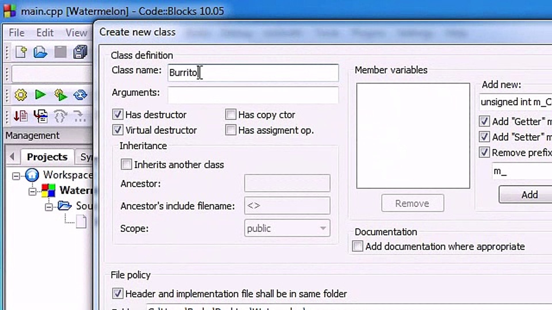Click the New file toolbar icon
Viewport: 552px width, 310px height.
point(21,52)
